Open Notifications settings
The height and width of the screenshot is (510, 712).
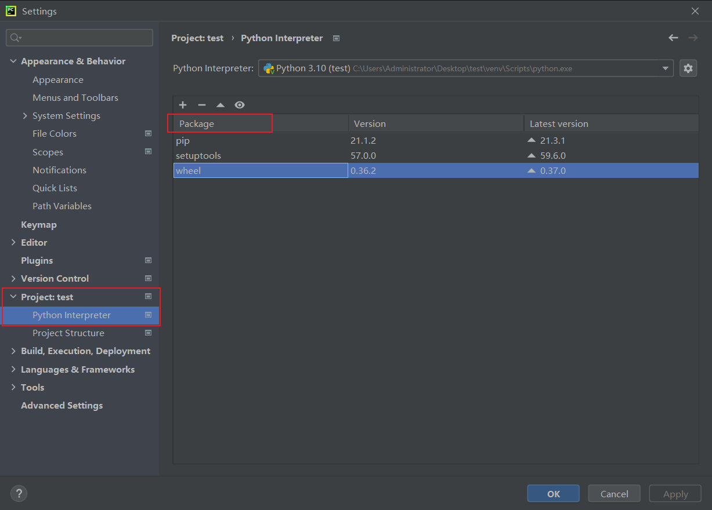click(x=59, y=170)
